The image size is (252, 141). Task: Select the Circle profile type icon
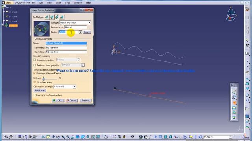[57, 17]
